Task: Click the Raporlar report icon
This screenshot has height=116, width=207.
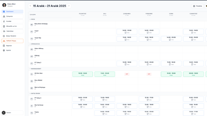Action: point(4,46)
